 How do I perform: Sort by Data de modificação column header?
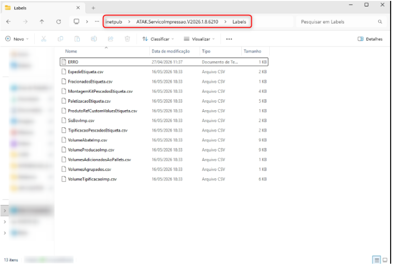click(171, 51)
